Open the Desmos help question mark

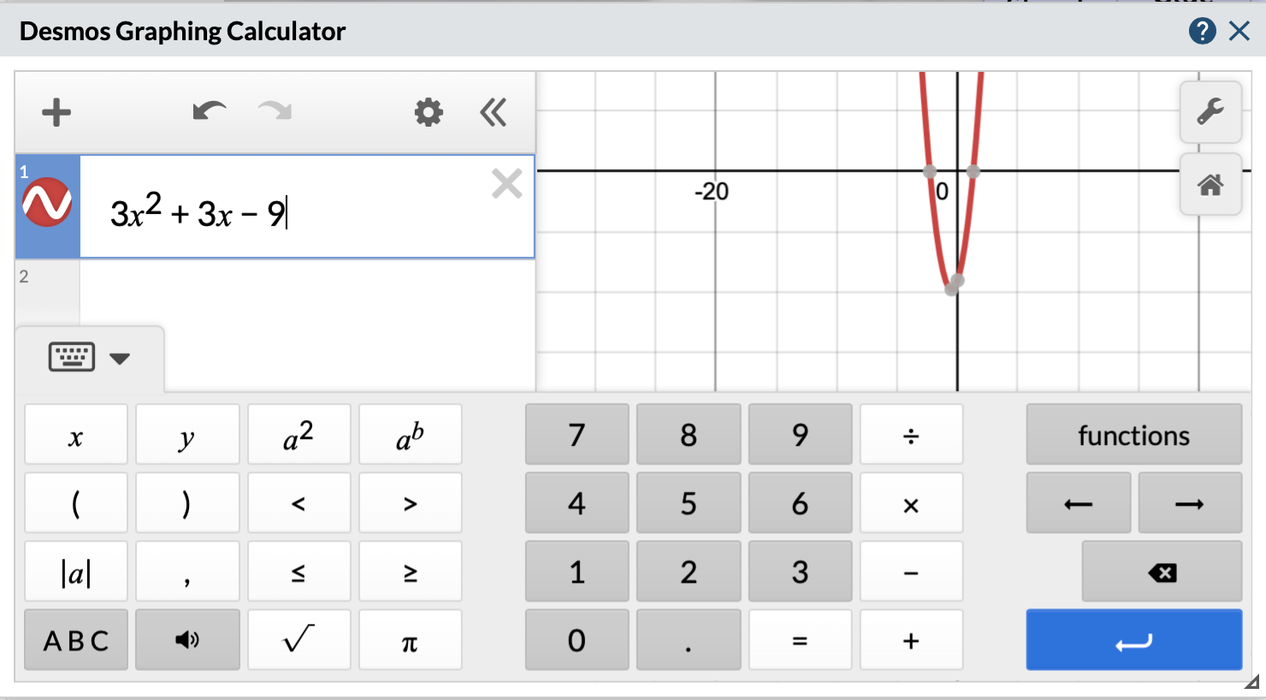1202,32
